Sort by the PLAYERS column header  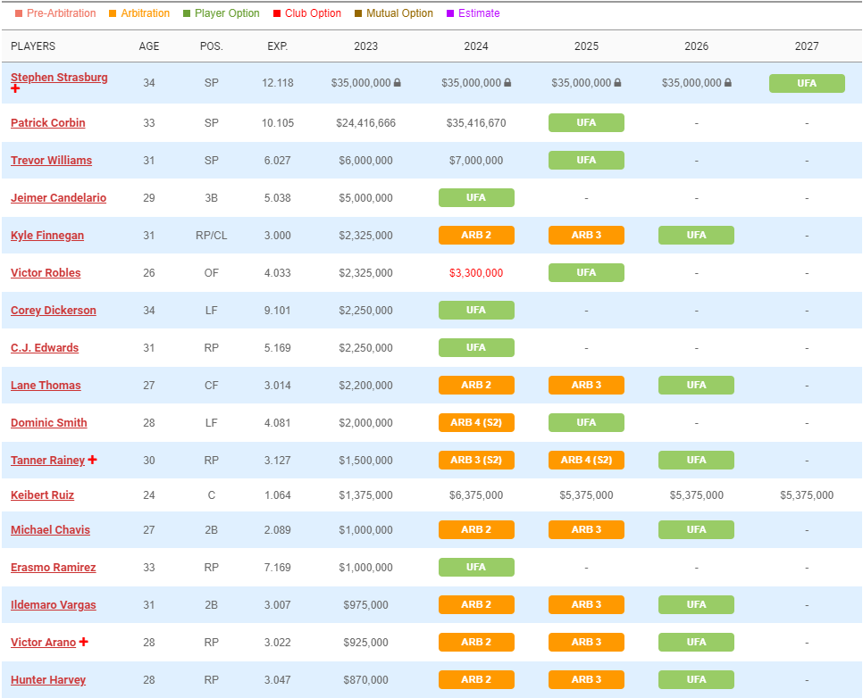click(x=33, y=46)
